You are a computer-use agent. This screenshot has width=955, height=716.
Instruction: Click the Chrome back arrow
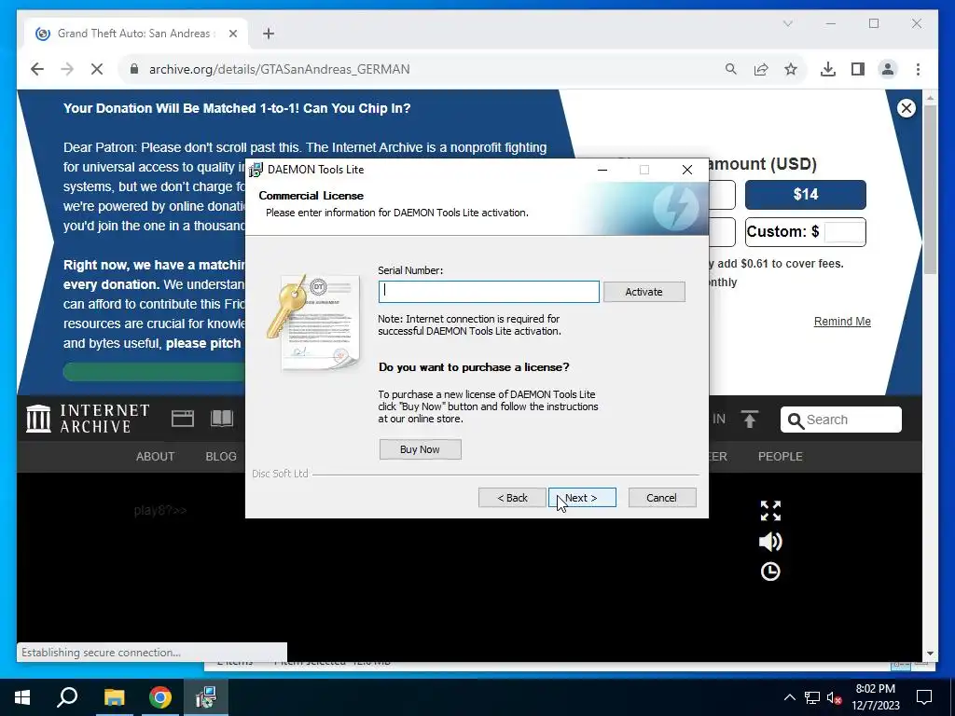(x=37, y=69)
